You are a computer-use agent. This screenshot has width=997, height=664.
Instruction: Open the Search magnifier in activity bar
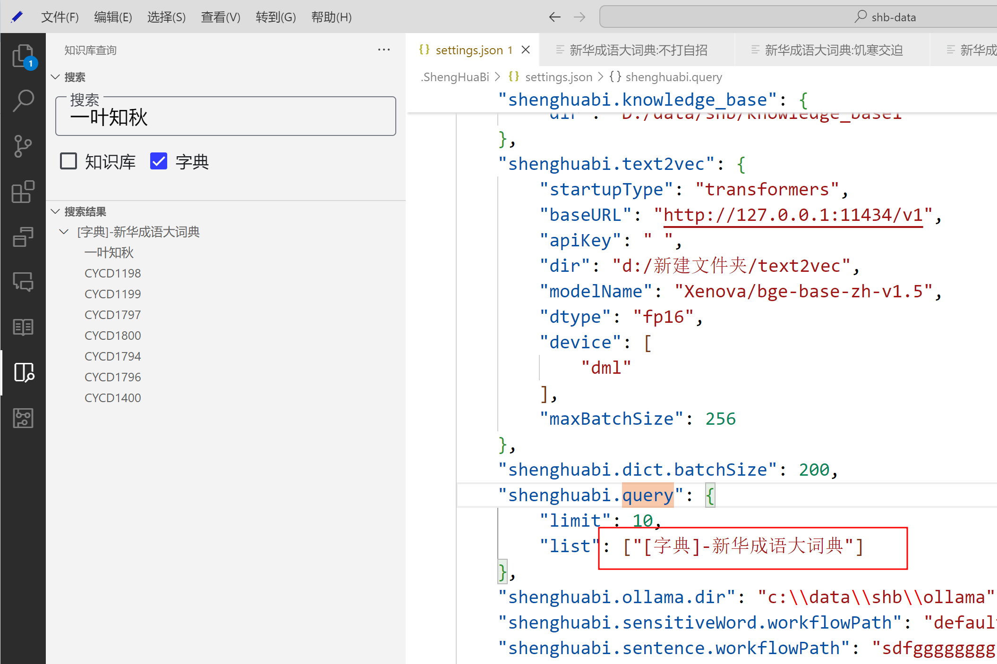tap(23, 101)
